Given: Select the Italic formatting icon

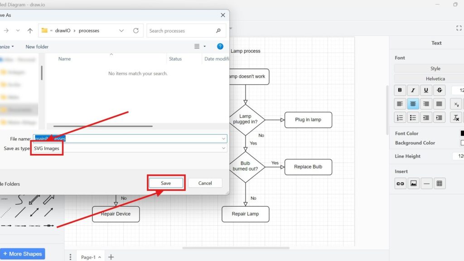Looking at the screenshot, I should pos(413,90).
